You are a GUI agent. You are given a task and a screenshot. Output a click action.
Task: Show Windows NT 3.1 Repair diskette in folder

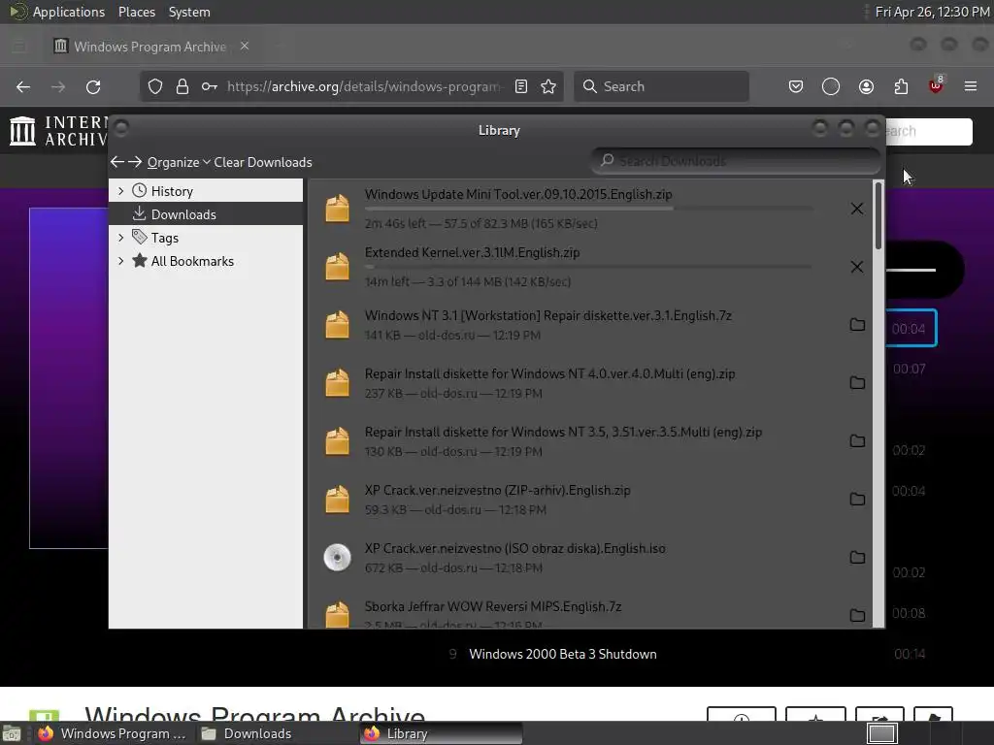(x=857, y=324)
